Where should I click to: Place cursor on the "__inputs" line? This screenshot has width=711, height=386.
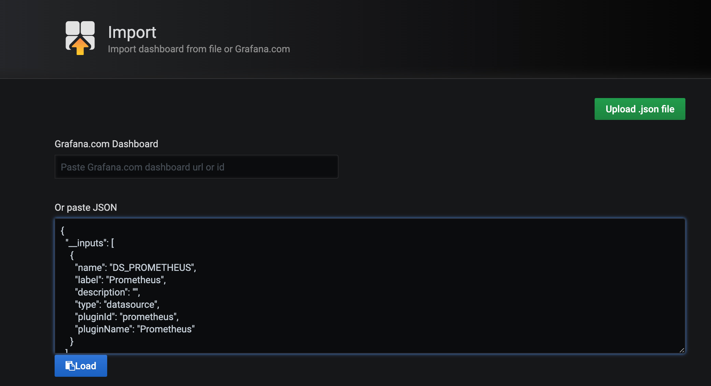coord(90,243)
